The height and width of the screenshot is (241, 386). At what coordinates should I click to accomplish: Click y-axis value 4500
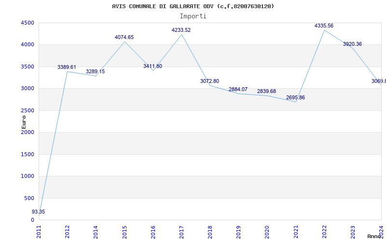click(x=28, y=23)
